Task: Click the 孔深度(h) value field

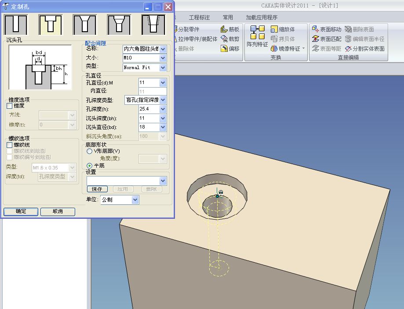Action: tap(148, 109)
